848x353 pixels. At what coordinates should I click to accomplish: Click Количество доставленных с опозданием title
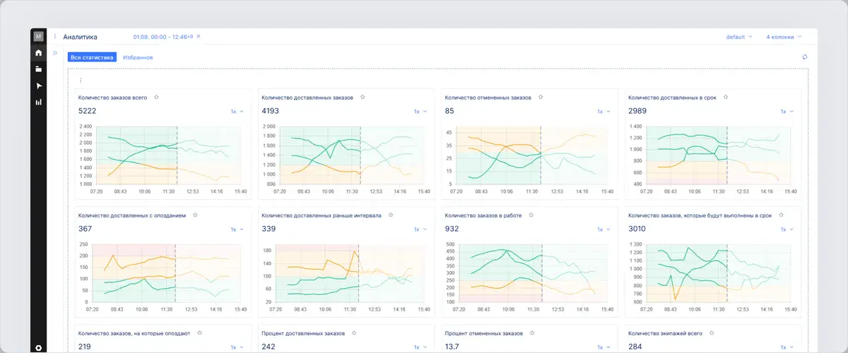click(x=132, y=215)
